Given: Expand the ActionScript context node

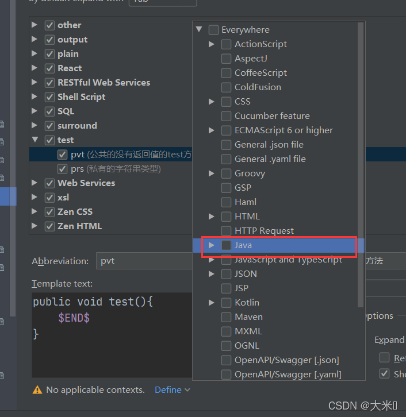Looking at the screenshot, I should pos(212,44).
